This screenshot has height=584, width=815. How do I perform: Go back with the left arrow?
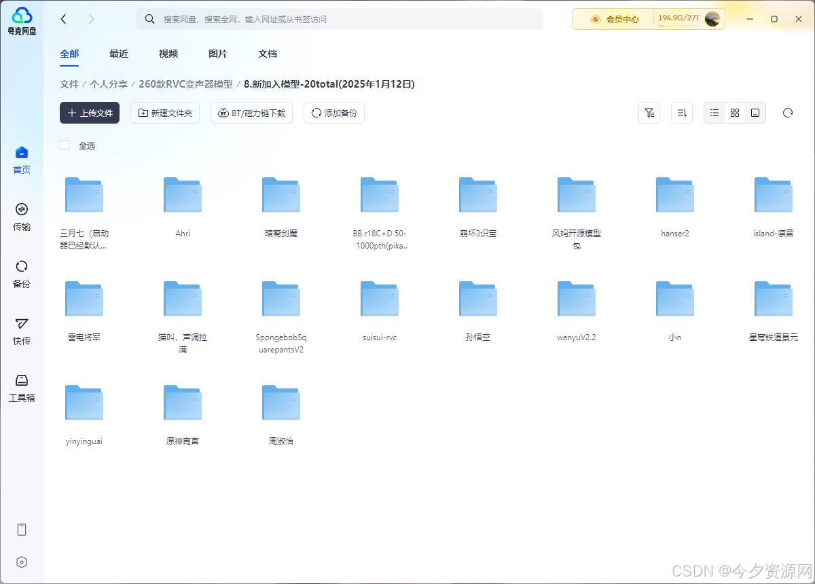[x=63, y=19]
